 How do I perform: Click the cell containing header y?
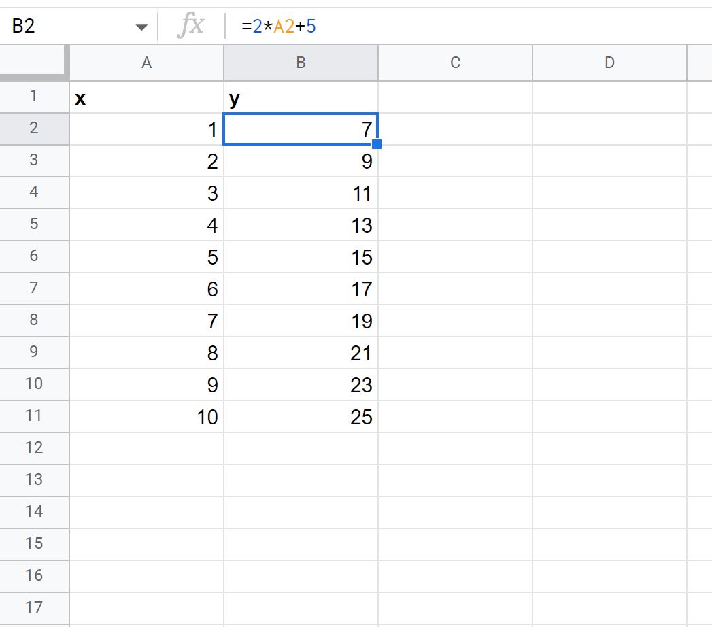(x=300, y=97)
